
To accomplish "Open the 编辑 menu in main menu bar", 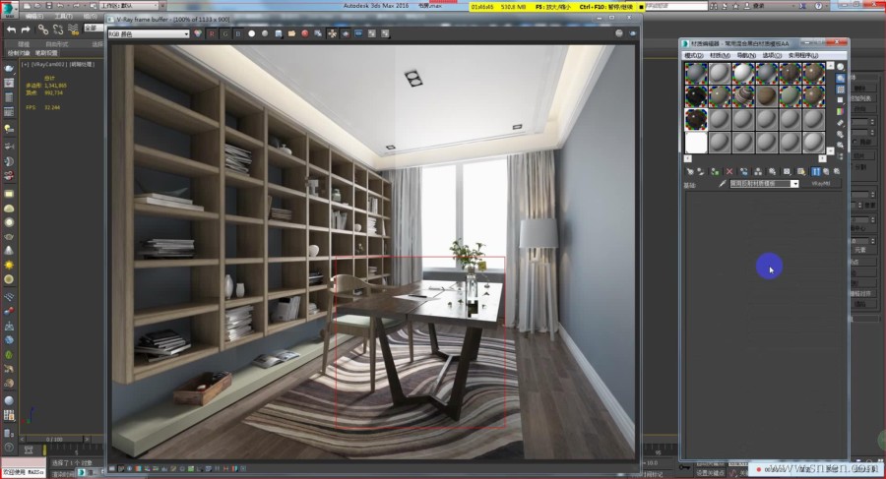I will tap(34, 17).
